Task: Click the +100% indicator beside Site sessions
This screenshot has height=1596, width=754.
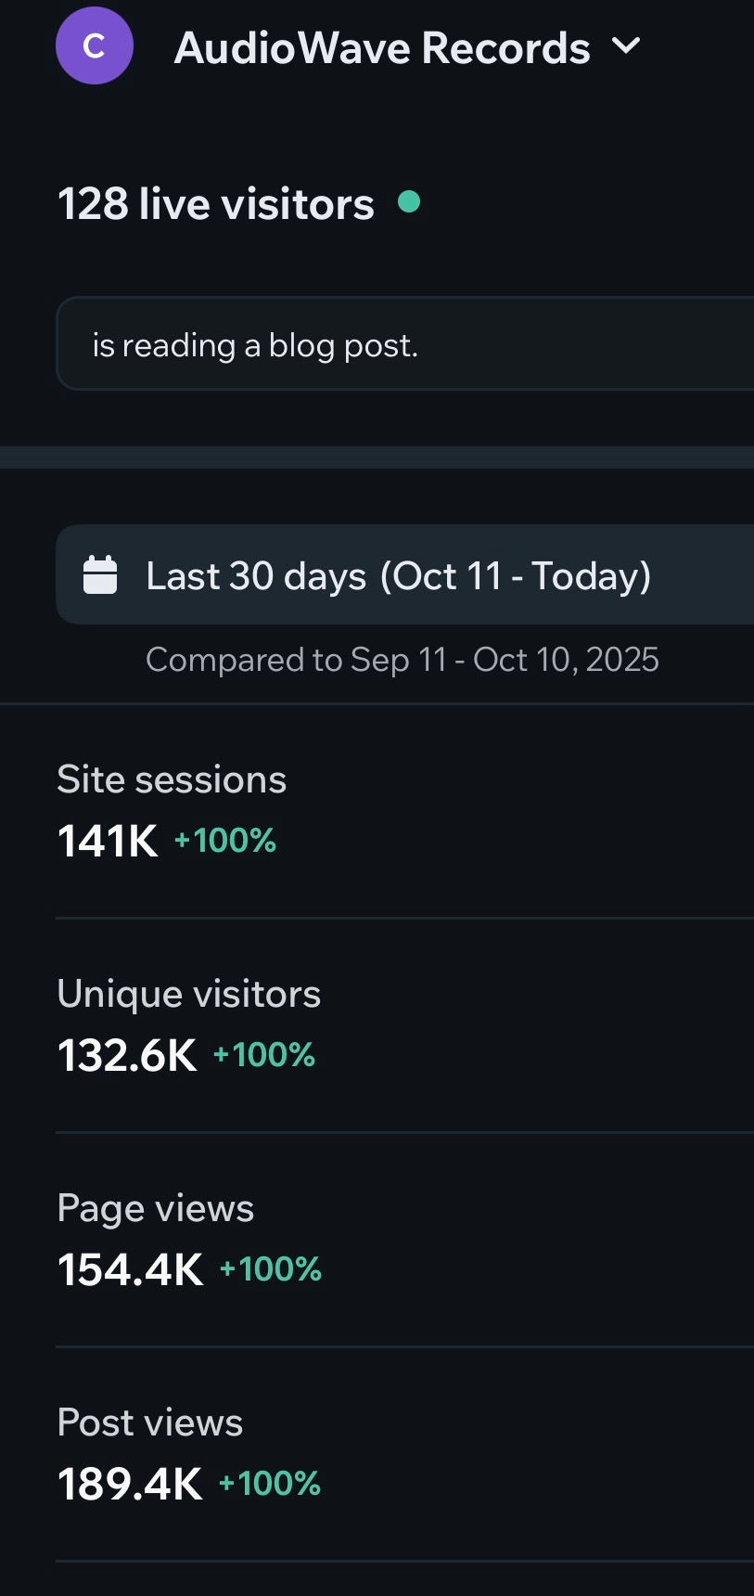Action: pyautogui.click(x=225, y=841)
